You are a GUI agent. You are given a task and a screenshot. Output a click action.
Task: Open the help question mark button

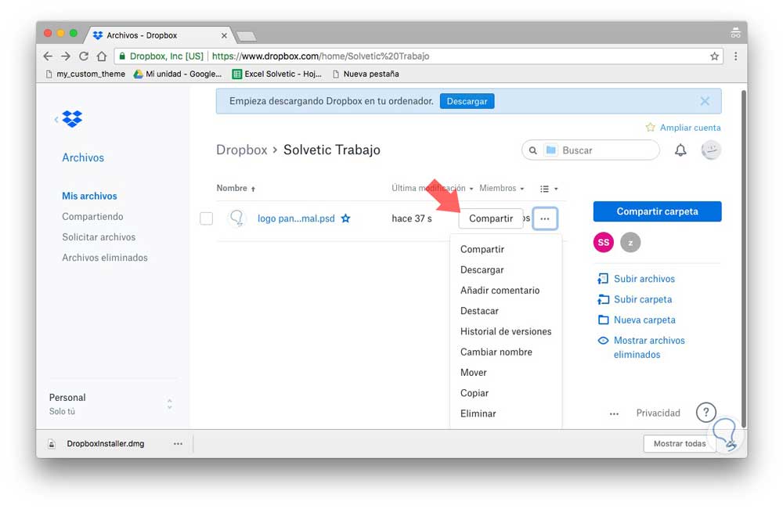[x=705, y=413]
